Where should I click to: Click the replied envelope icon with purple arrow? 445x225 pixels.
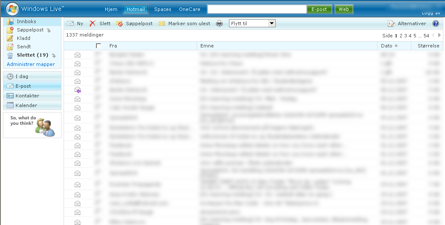point(78,90)
